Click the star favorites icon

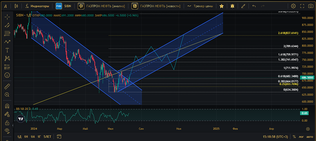[x=222, y=6]
